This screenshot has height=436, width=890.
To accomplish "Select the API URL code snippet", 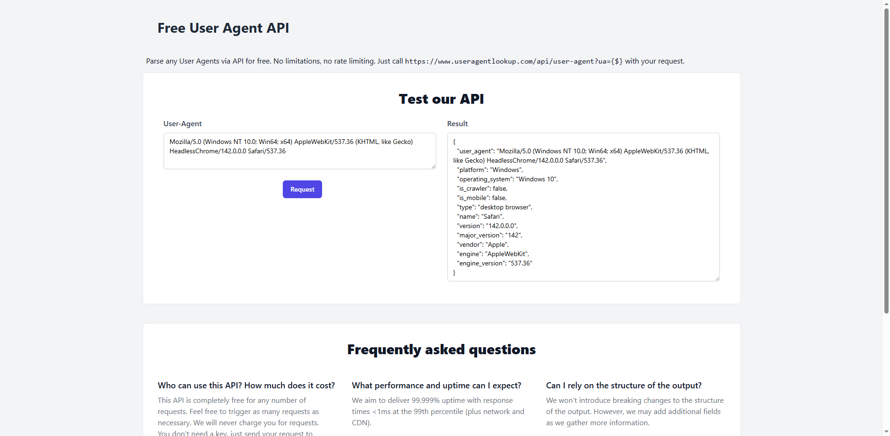I will click(x=513, y=61).
